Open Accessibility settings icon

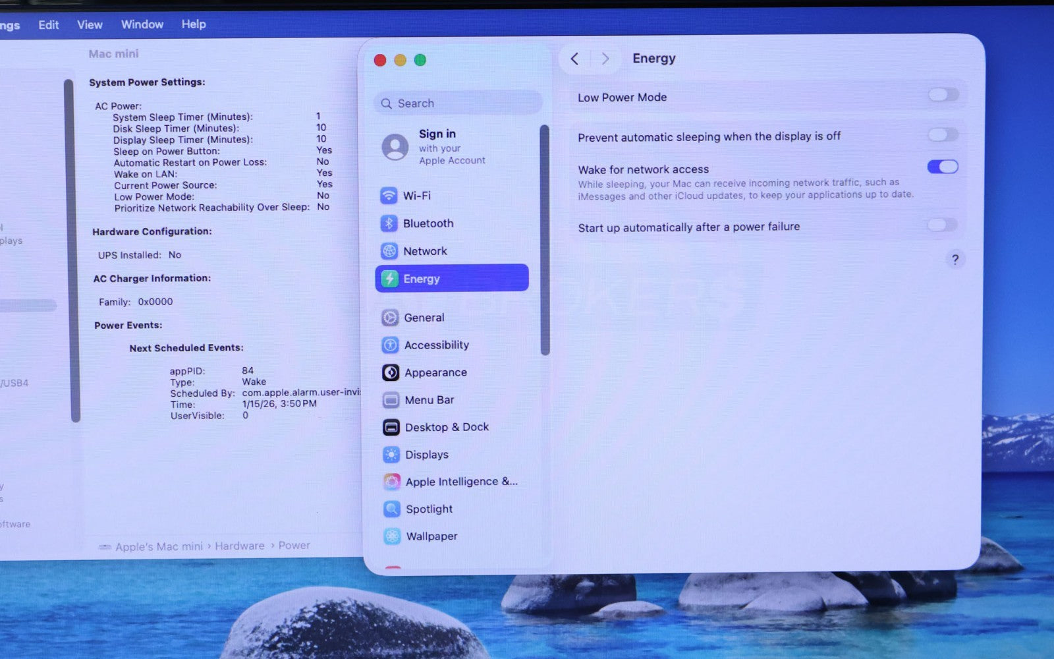(x=390, y=345)
